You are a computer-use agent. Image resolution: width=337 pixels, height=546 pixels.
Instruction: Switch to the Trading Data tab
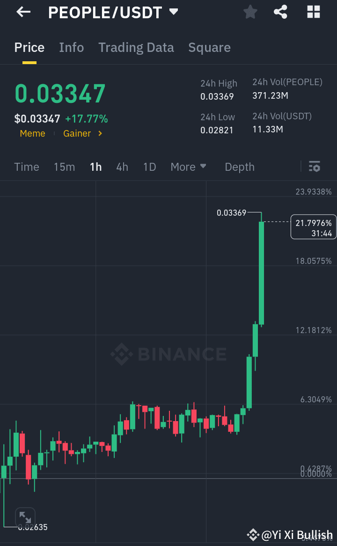[136, 47]
